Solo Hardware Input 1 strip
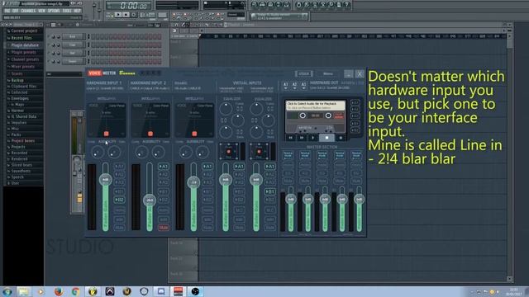 [119, 219]
